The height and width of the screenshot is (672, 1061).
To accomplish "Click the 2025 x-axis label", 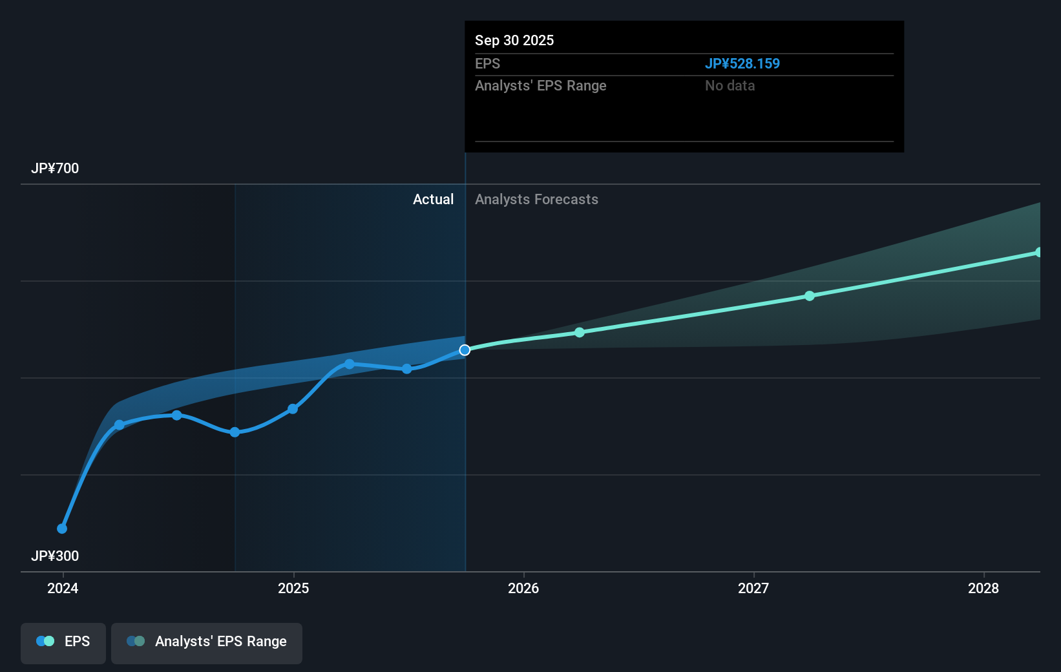I will (293, 588).
